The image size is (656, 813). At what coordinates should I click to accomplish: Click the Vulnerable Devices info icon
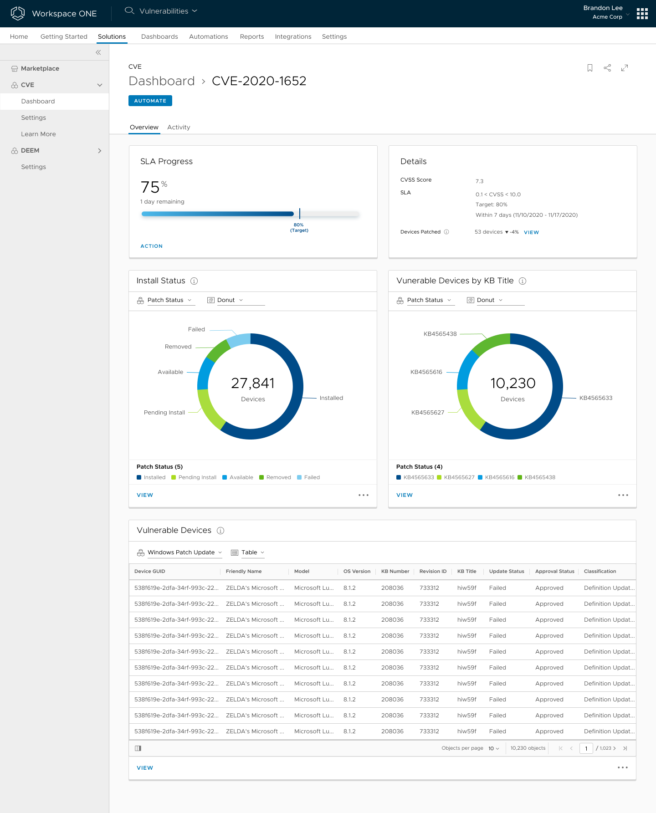220,531
